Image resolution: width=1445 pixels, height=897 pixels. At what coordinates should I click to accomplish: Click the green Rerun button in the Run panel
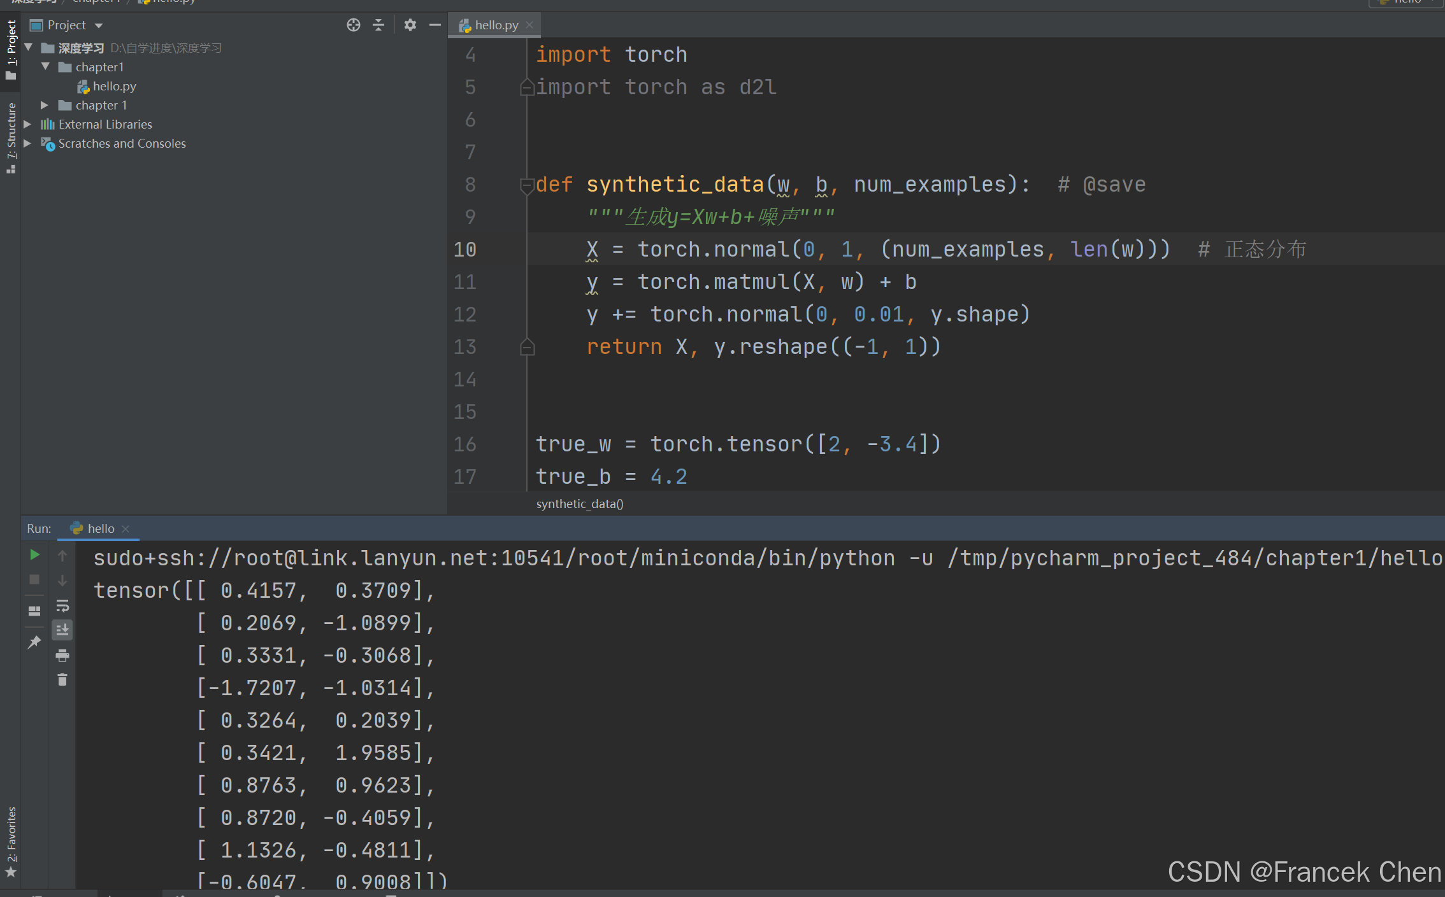click(35, 555)
